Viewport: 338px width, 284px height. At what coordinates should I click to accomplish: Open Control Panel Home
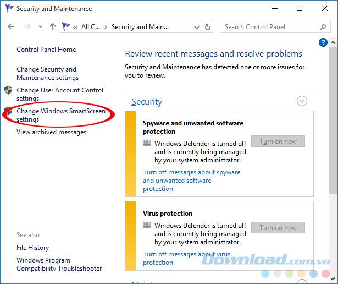[x=46, y=50]
